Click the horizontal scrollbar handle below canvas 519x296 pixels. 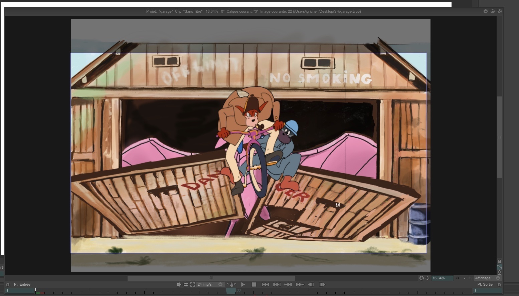pyautogui.click(x=211, y=278)
